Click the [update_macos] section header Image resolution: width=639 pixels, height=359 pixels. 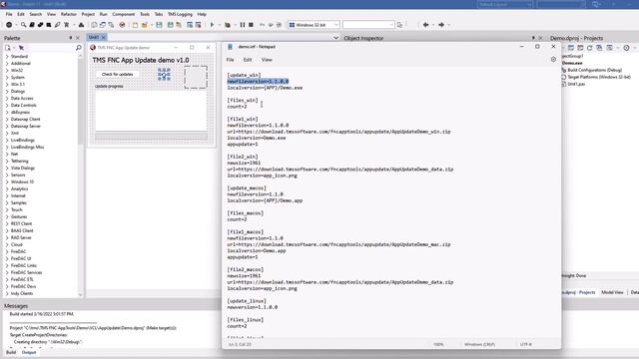pos(247,188)
